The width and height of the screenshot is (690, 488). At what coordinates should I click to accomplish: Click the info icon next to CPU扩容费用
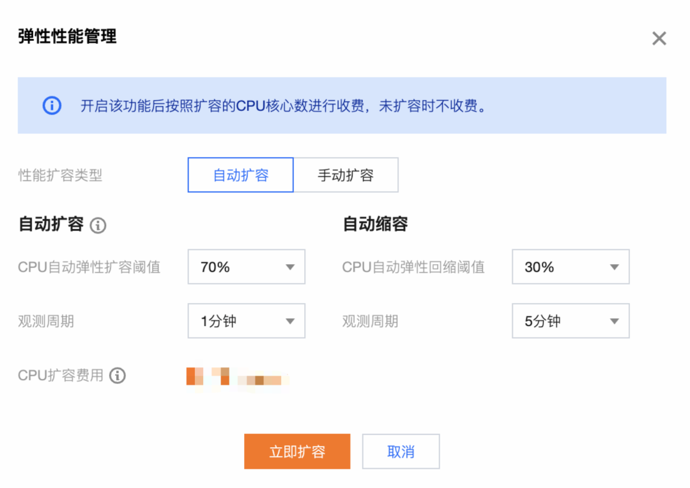(117, 376)
